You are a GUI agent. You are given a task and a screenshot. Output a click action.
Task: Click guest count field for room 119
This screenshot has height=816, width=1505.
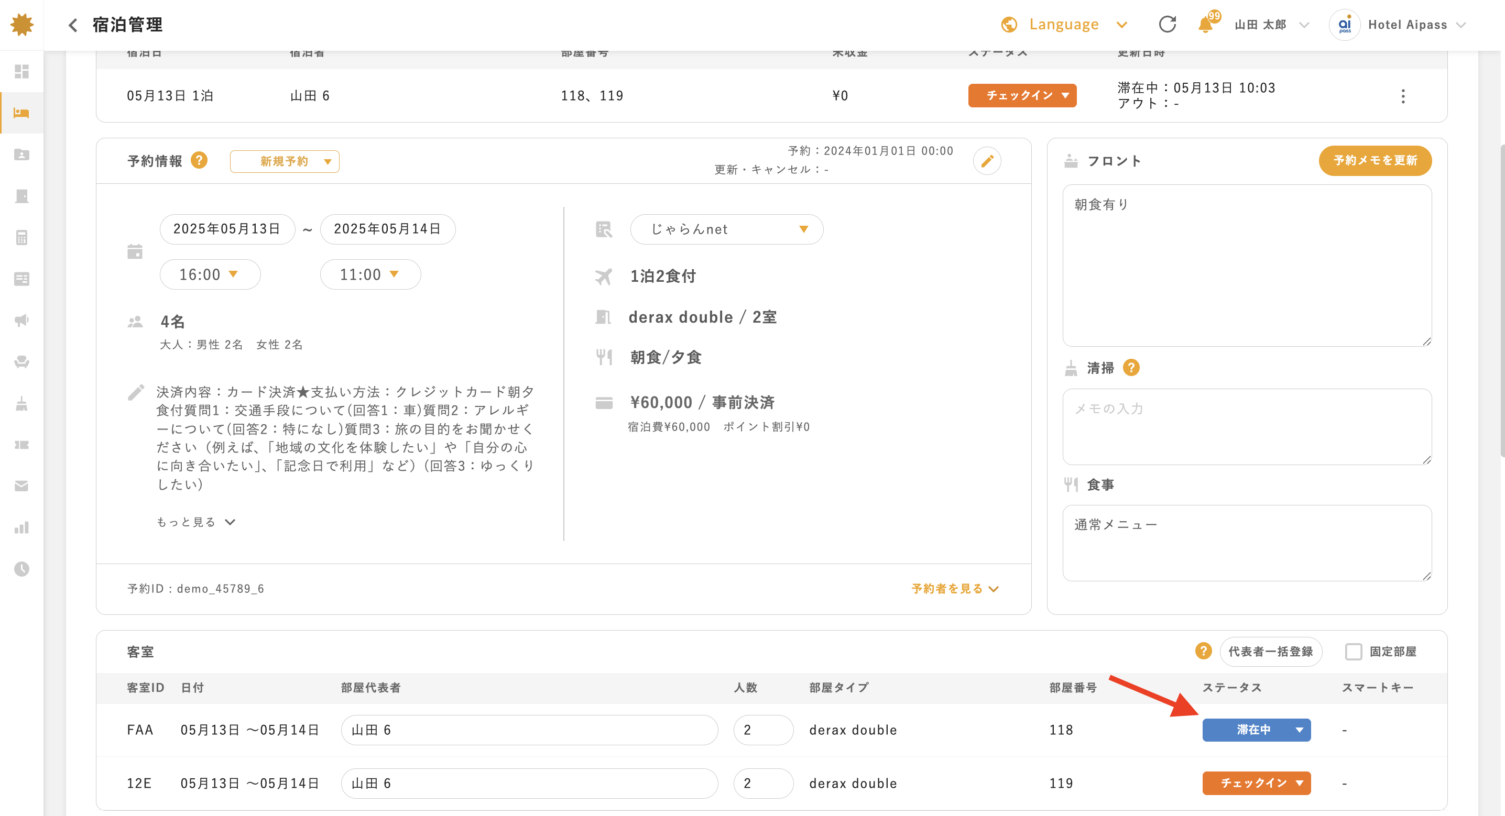point(763,782)
